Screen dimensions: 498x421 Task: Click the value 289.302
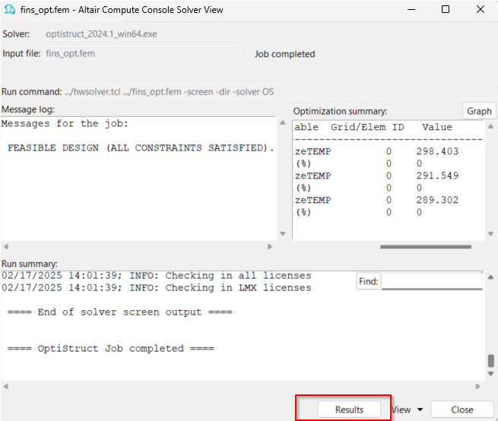point(437,200)
